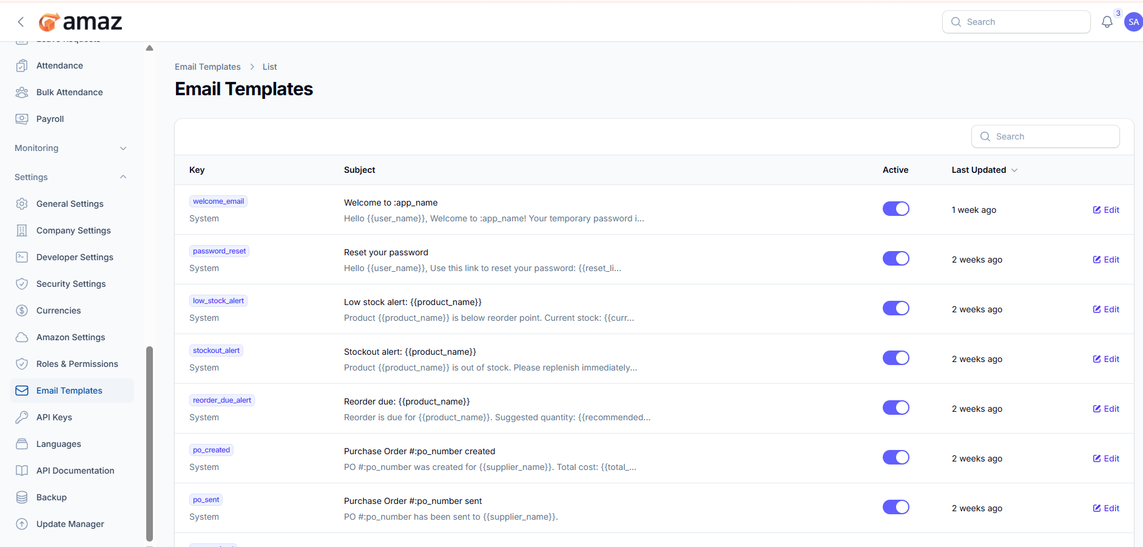The height and width of the screenshot is (547, 1143).
Task: Click the back arrow beside the logo
Action: tap(21, 22)
